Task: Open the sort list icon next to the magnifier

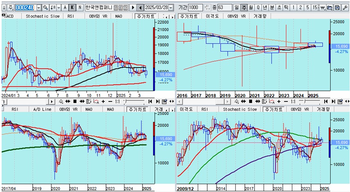Action: pos(53,8)
